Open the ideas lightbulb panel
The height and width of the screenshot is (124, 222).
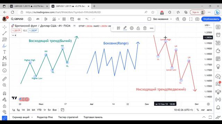click(218, 66)
